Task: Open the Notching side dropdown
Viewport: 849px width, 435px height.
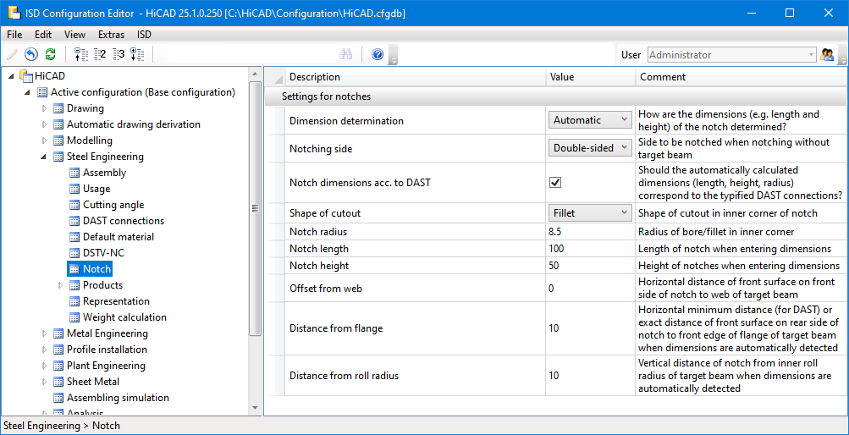Action: click(590, 148)
